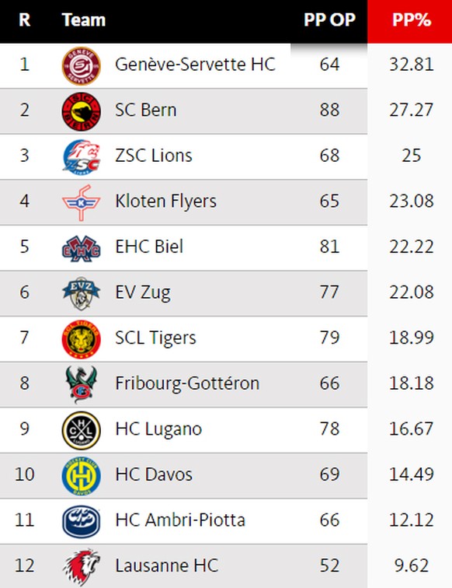This screenshot has height=588, width=452.
Task: Sort by the Team column header
Action: tap(84, 20)
